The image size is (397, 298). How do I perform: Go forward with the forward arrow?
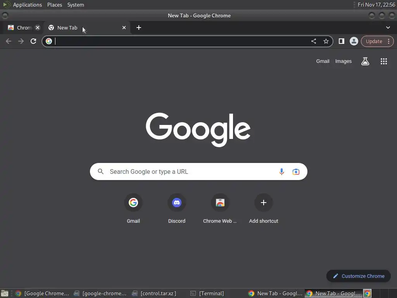pyautogui.click(x=21, y=41)
